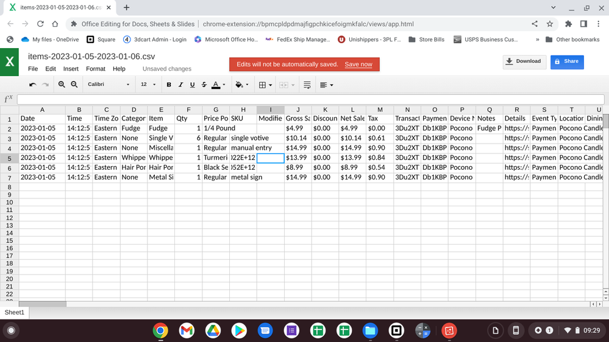Click the Undo arrow icon
Image resolution: width=609 pixels, height=342 pixels.
tap(33, 85)
